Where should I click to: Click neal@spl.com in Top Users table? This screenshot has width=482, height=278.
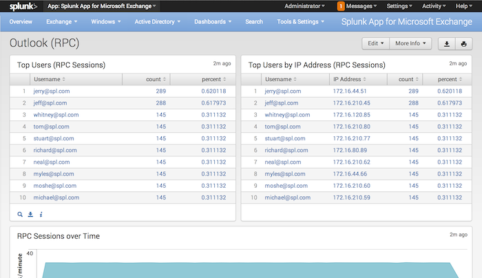(x=52, y=162)
